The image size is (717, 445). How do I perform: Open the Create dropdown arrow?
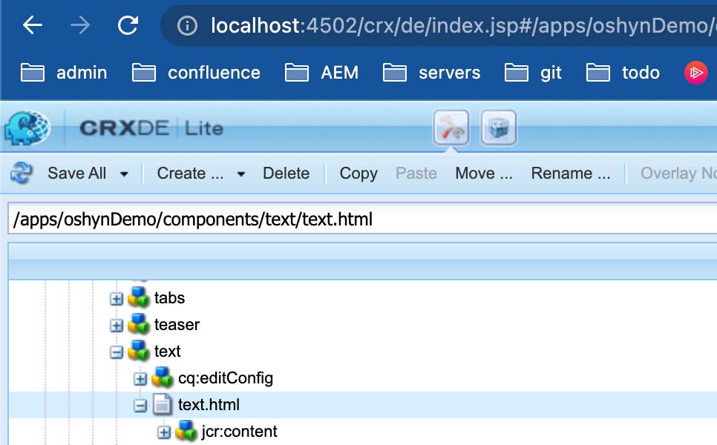[x=240, y=174]
